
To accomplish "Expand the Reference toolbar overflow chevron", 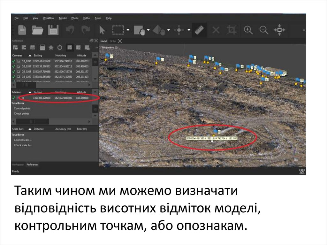I will pos(96,48).
